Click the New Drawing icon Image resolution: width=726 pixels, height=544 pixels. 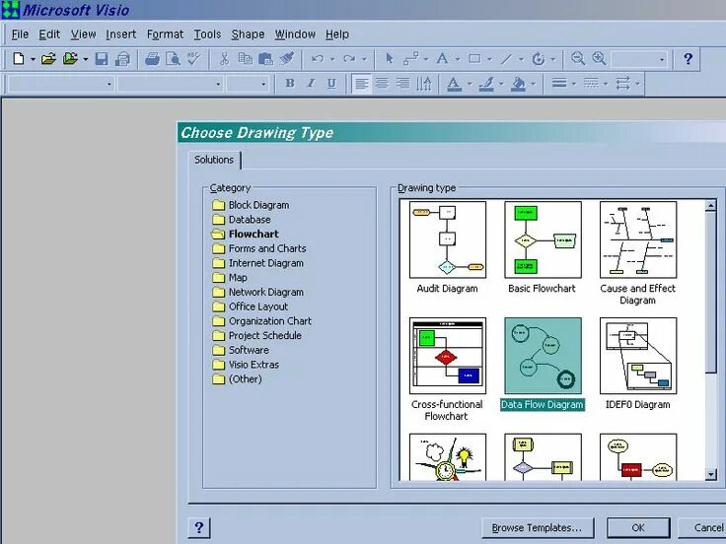pyautogui.click(x=19, y=59)
